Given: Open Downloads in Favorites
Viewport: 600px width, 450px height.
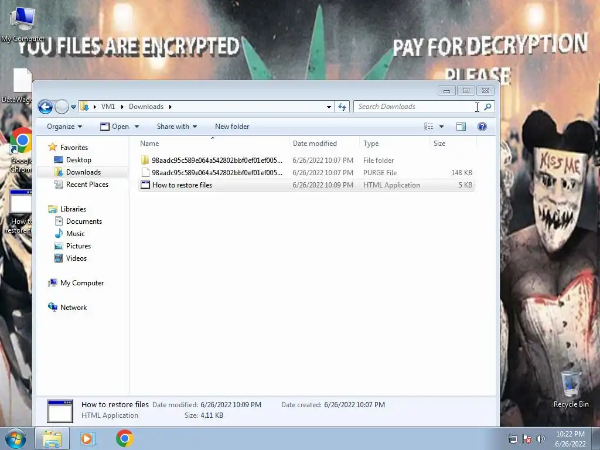Looking at the screenshot, I should tap(83, 172).
